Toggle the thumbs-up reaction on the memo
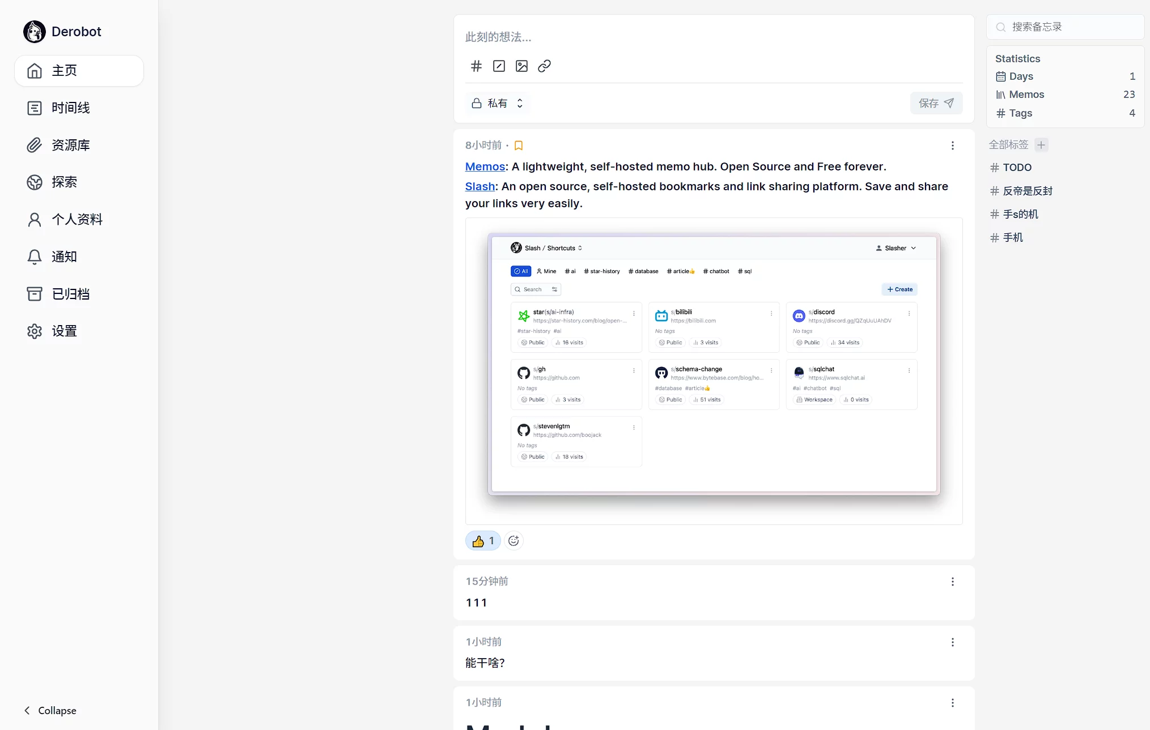Image resolution: width=1150 pixels, height=730 pixels. pos(483,541)
